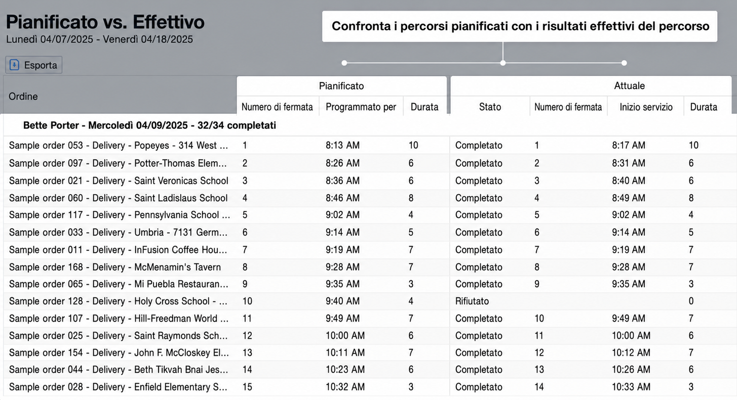Screen dimensions: 737x400
Task: Click the Durata header under Attuale
Action: pyautogui.click(x=704, y=107)
